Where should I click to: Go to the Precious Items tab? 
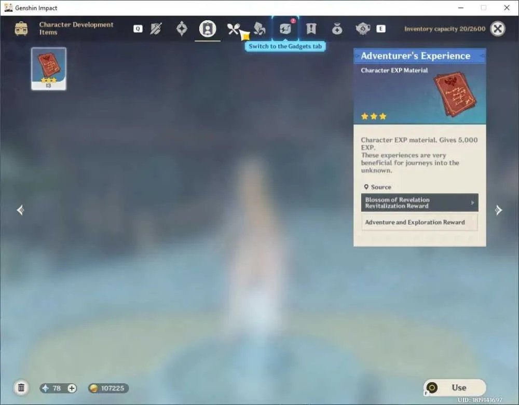337,29
